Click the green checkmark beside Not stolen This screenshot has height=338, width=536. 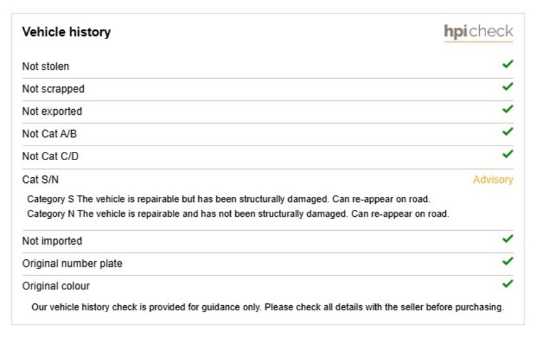pos(508,64)
